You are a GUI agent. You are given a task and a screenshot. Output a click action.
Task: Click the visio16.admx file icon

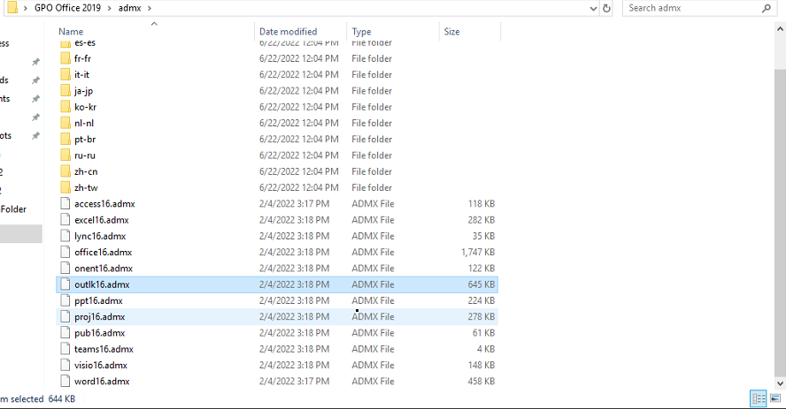click(x=65, y=365)
